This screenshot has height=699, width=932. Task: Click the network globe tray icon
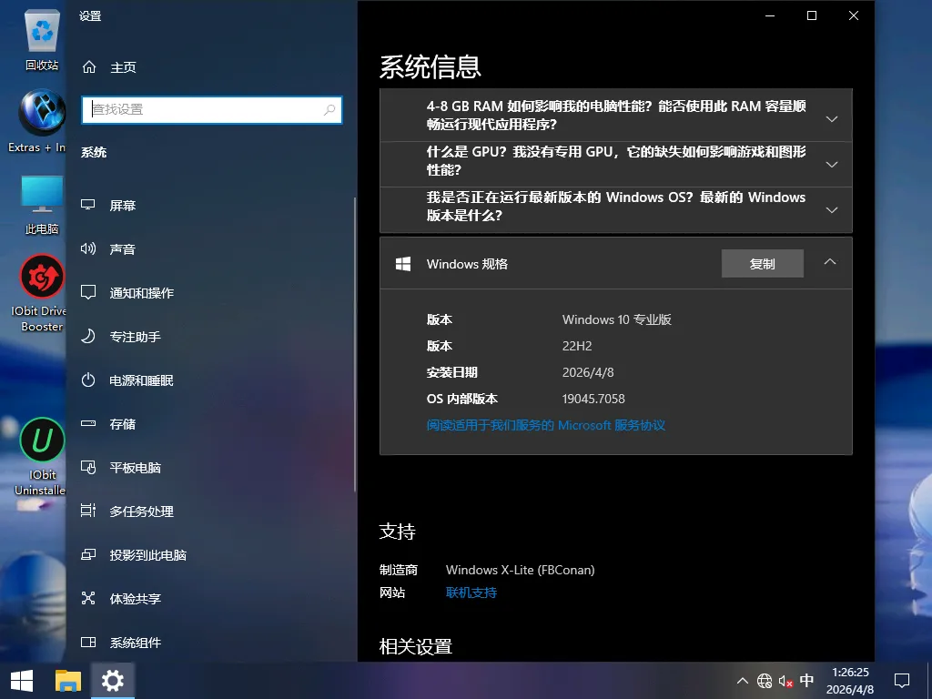pos(765,681)
